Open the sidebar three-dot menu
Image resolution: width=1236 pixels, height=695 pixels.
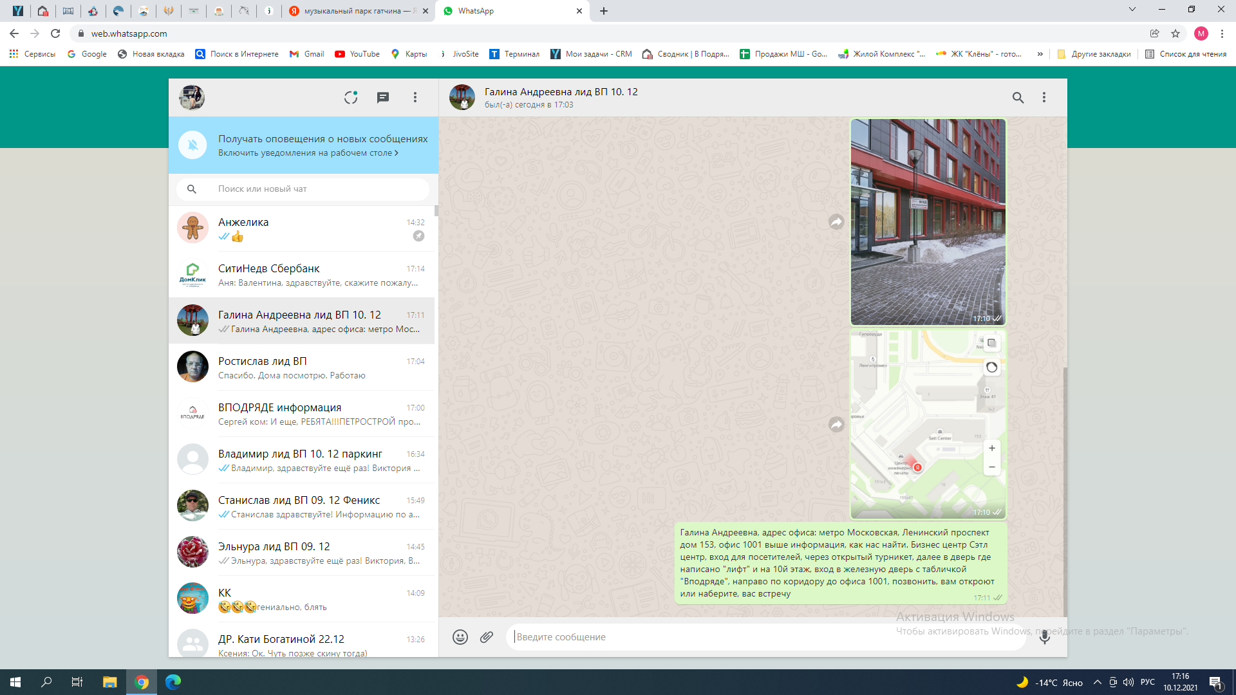pos(415,97)
